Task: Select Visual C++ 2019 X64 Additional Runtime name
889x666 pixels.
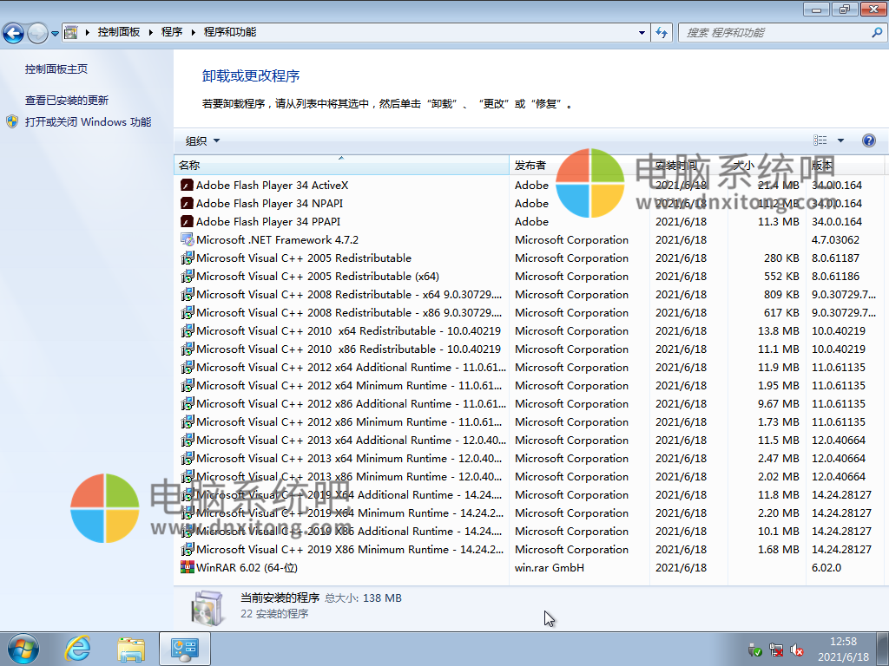Action: (349, 495)
